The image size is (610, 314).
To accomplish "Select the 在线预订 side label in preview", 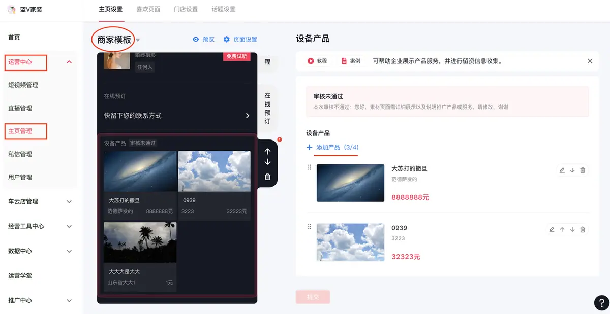I will pos(267,109).
